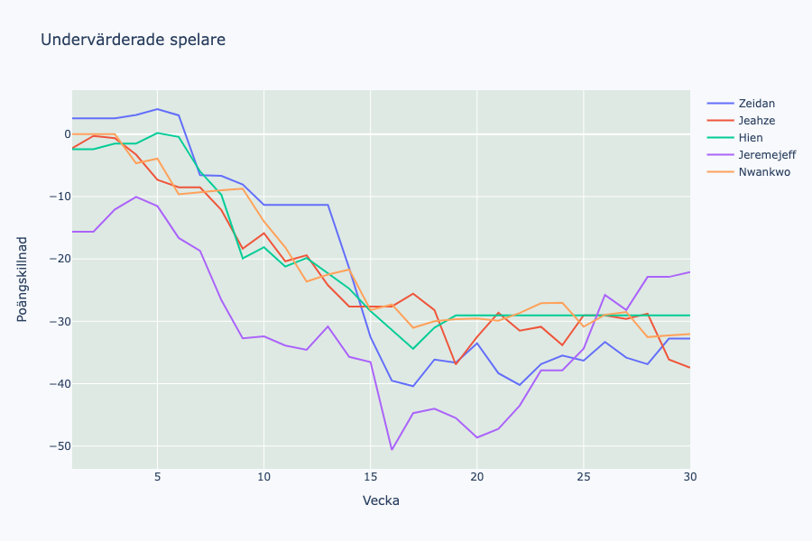Click Jeremejeff's lowest point near week 16
This screenshot has height=541, width=812.
(x=392, y=449)
